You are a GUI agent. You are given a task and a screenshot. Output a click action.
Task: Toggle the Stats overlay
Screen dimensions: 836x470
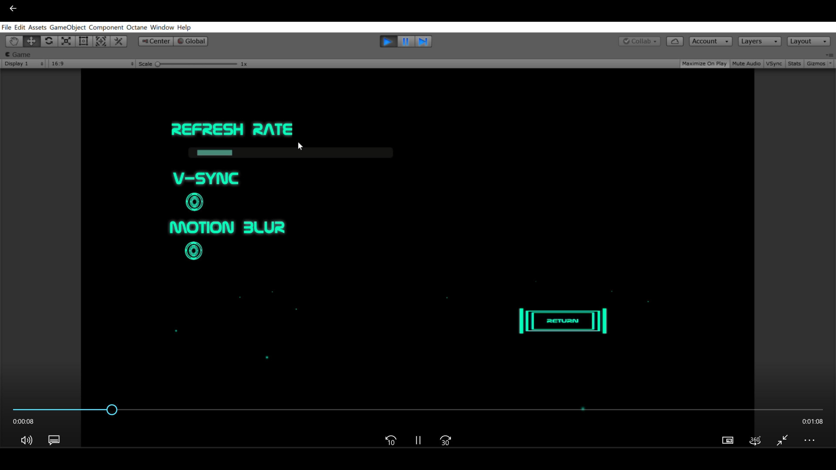[794, 64]
